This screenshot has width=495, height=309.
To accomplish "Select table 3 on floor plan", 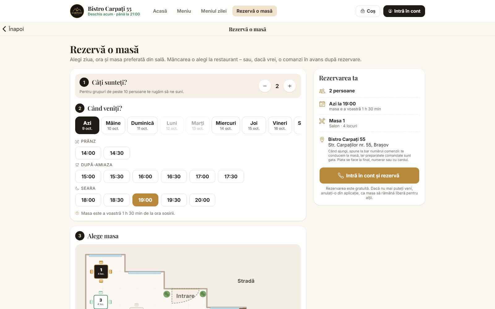I will (x=101, y=302).
